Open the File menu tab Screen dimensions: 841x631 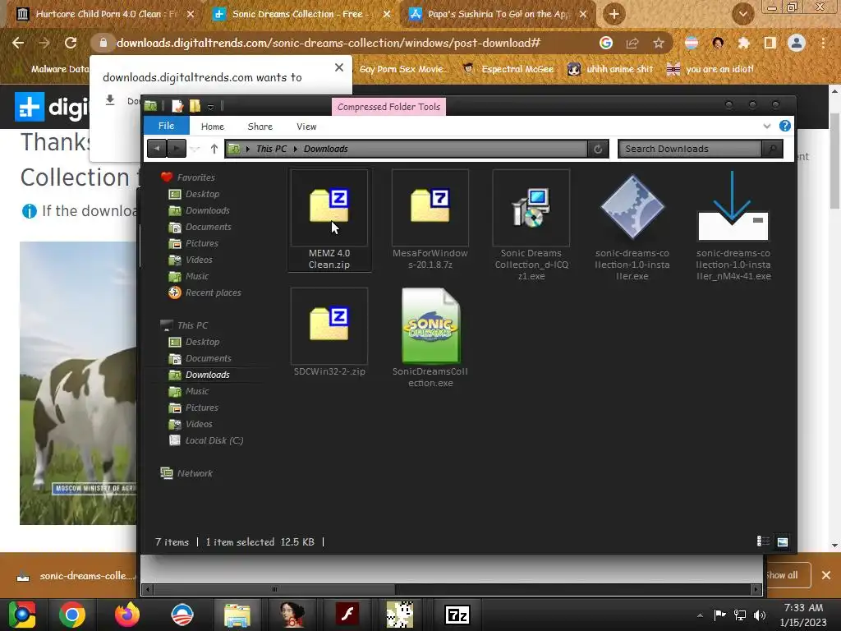pyautogui.click(x=166, y=126)
